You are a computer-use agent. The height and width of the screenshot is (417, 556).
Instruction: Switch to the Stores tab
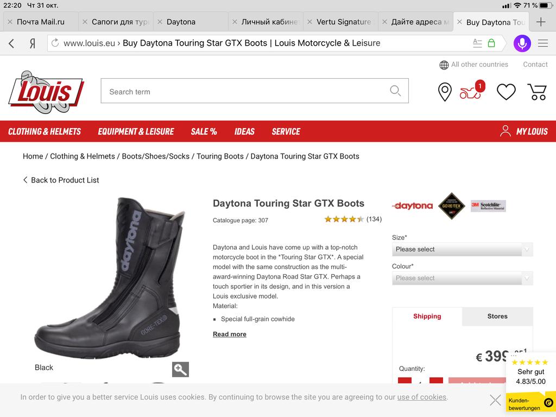coord(497,316)
